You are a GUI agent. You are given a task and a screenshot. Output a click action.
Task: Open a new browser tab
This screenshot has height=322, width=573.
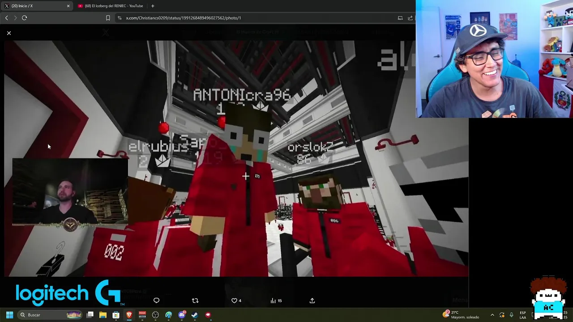pos(153,6)
